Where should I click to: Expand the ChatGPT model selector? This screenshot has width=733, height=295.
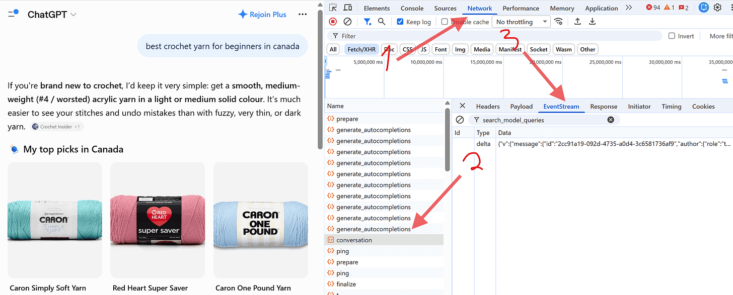52,15
